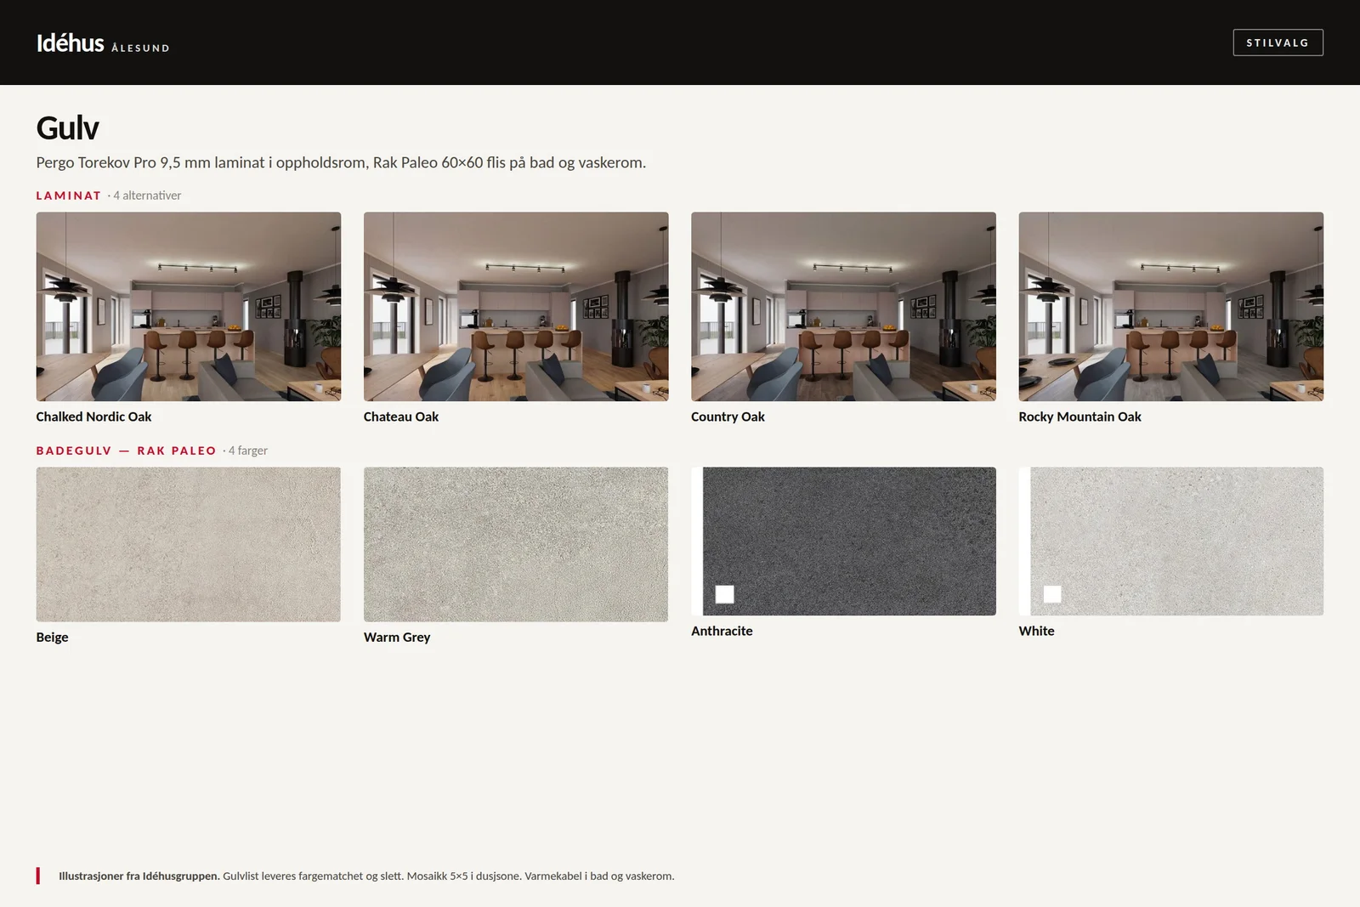Image resolution: width=1360 pixels, height=907 pixels.
Task: Select the Beige tile swatch
Action: click(x=189, y=544)
